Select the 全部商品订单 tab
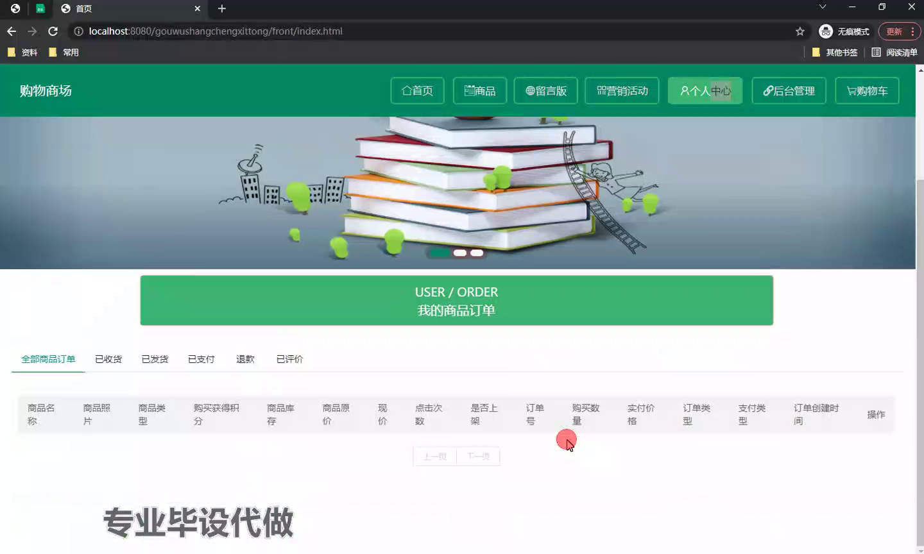This screenshot has height=554, width=924. [x=48, y=359]
